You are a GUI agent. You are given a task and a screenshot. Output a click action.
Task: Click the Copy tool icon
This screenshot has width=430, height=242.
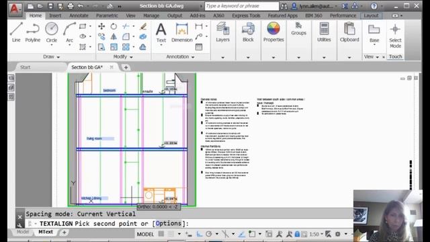pos(101,36)
